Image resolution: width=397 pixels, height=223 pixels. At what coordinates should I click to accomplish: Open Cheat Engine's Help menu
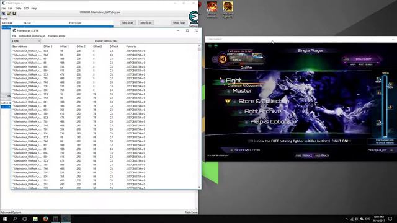[34, 8]
